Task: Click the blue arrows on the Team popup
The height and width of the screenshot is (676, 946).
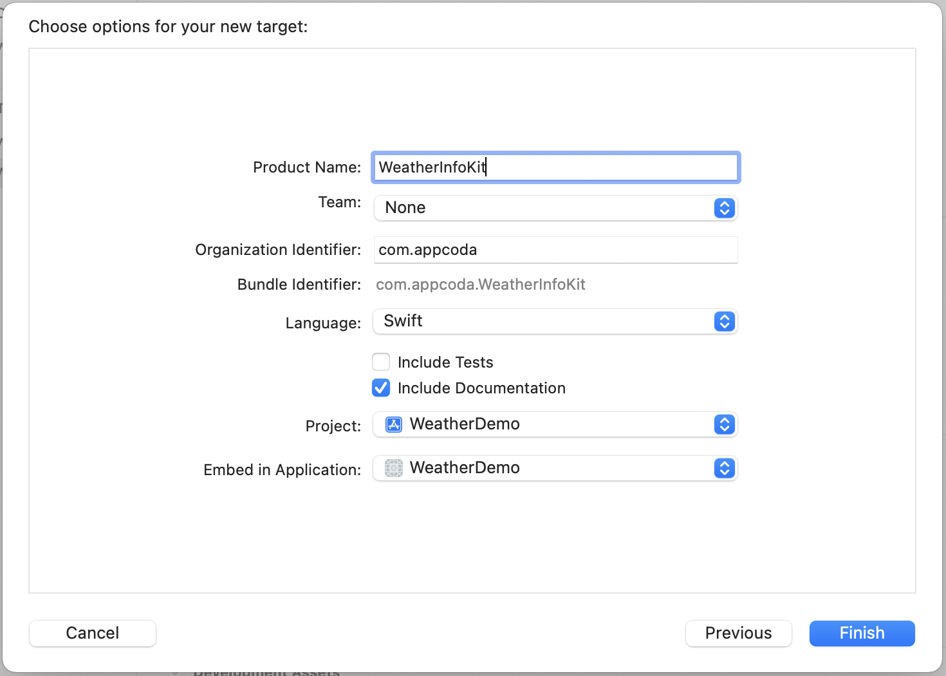Action: pos(724,208)
